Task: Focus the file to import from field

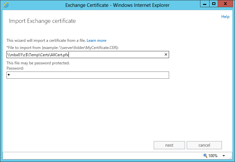Action: click(85, 55)
